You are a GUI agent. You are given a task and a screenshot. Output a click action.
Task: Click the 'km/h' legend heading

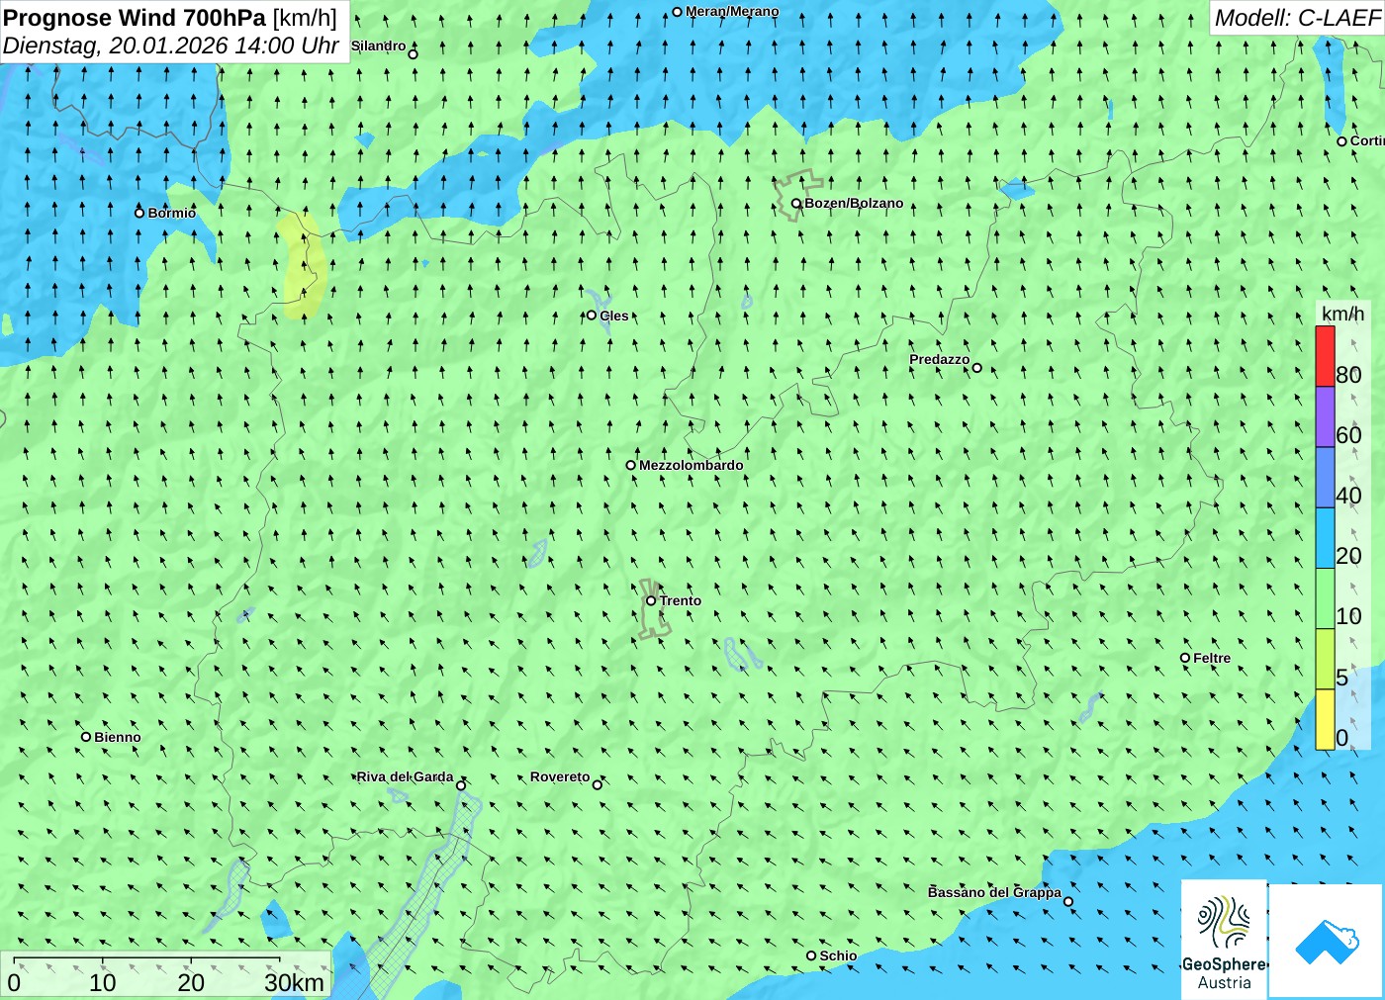click(x=1342, y=314)
